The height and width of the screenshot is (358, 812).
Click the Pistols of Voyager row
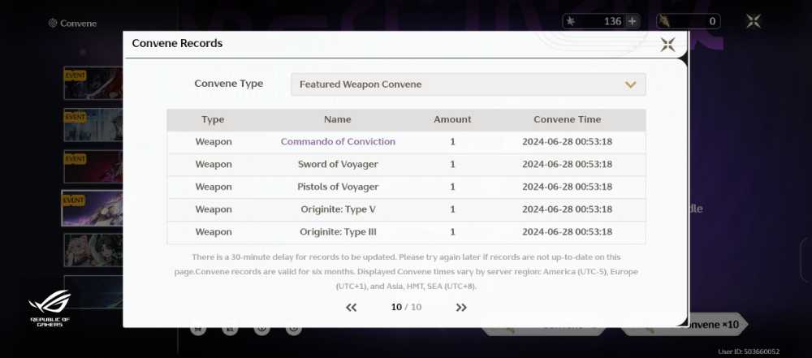(x=406, y=187)
